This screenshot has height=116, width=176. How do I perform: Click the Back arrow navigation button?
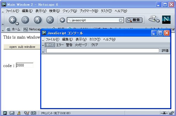click(x=13, y=20)
